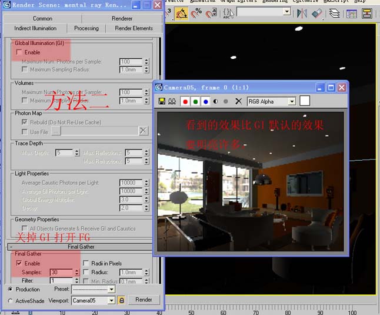Switch to the Render Elements tab
Viewport: 380px width, 315px height.
click(x=134, y=28)
